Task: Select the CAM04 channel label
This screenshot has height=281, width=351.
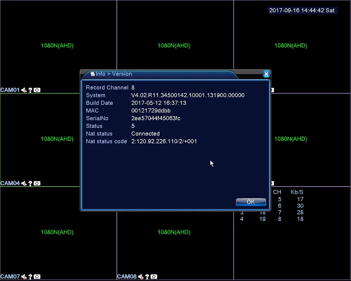Action: pyautogui.click(x=10, y=183)
